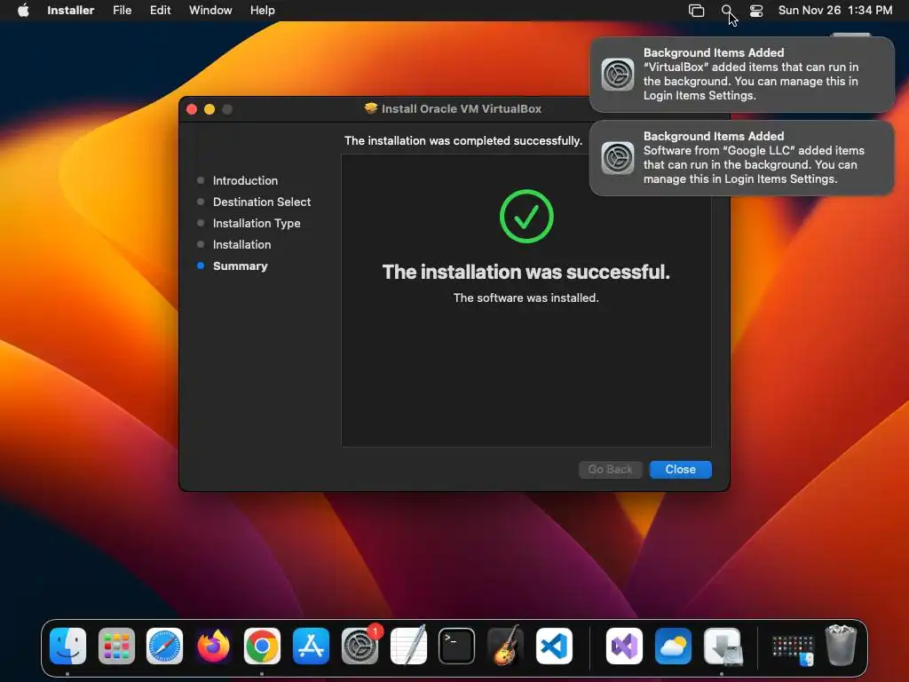Open the Installer menu

[x=71, y=10]
